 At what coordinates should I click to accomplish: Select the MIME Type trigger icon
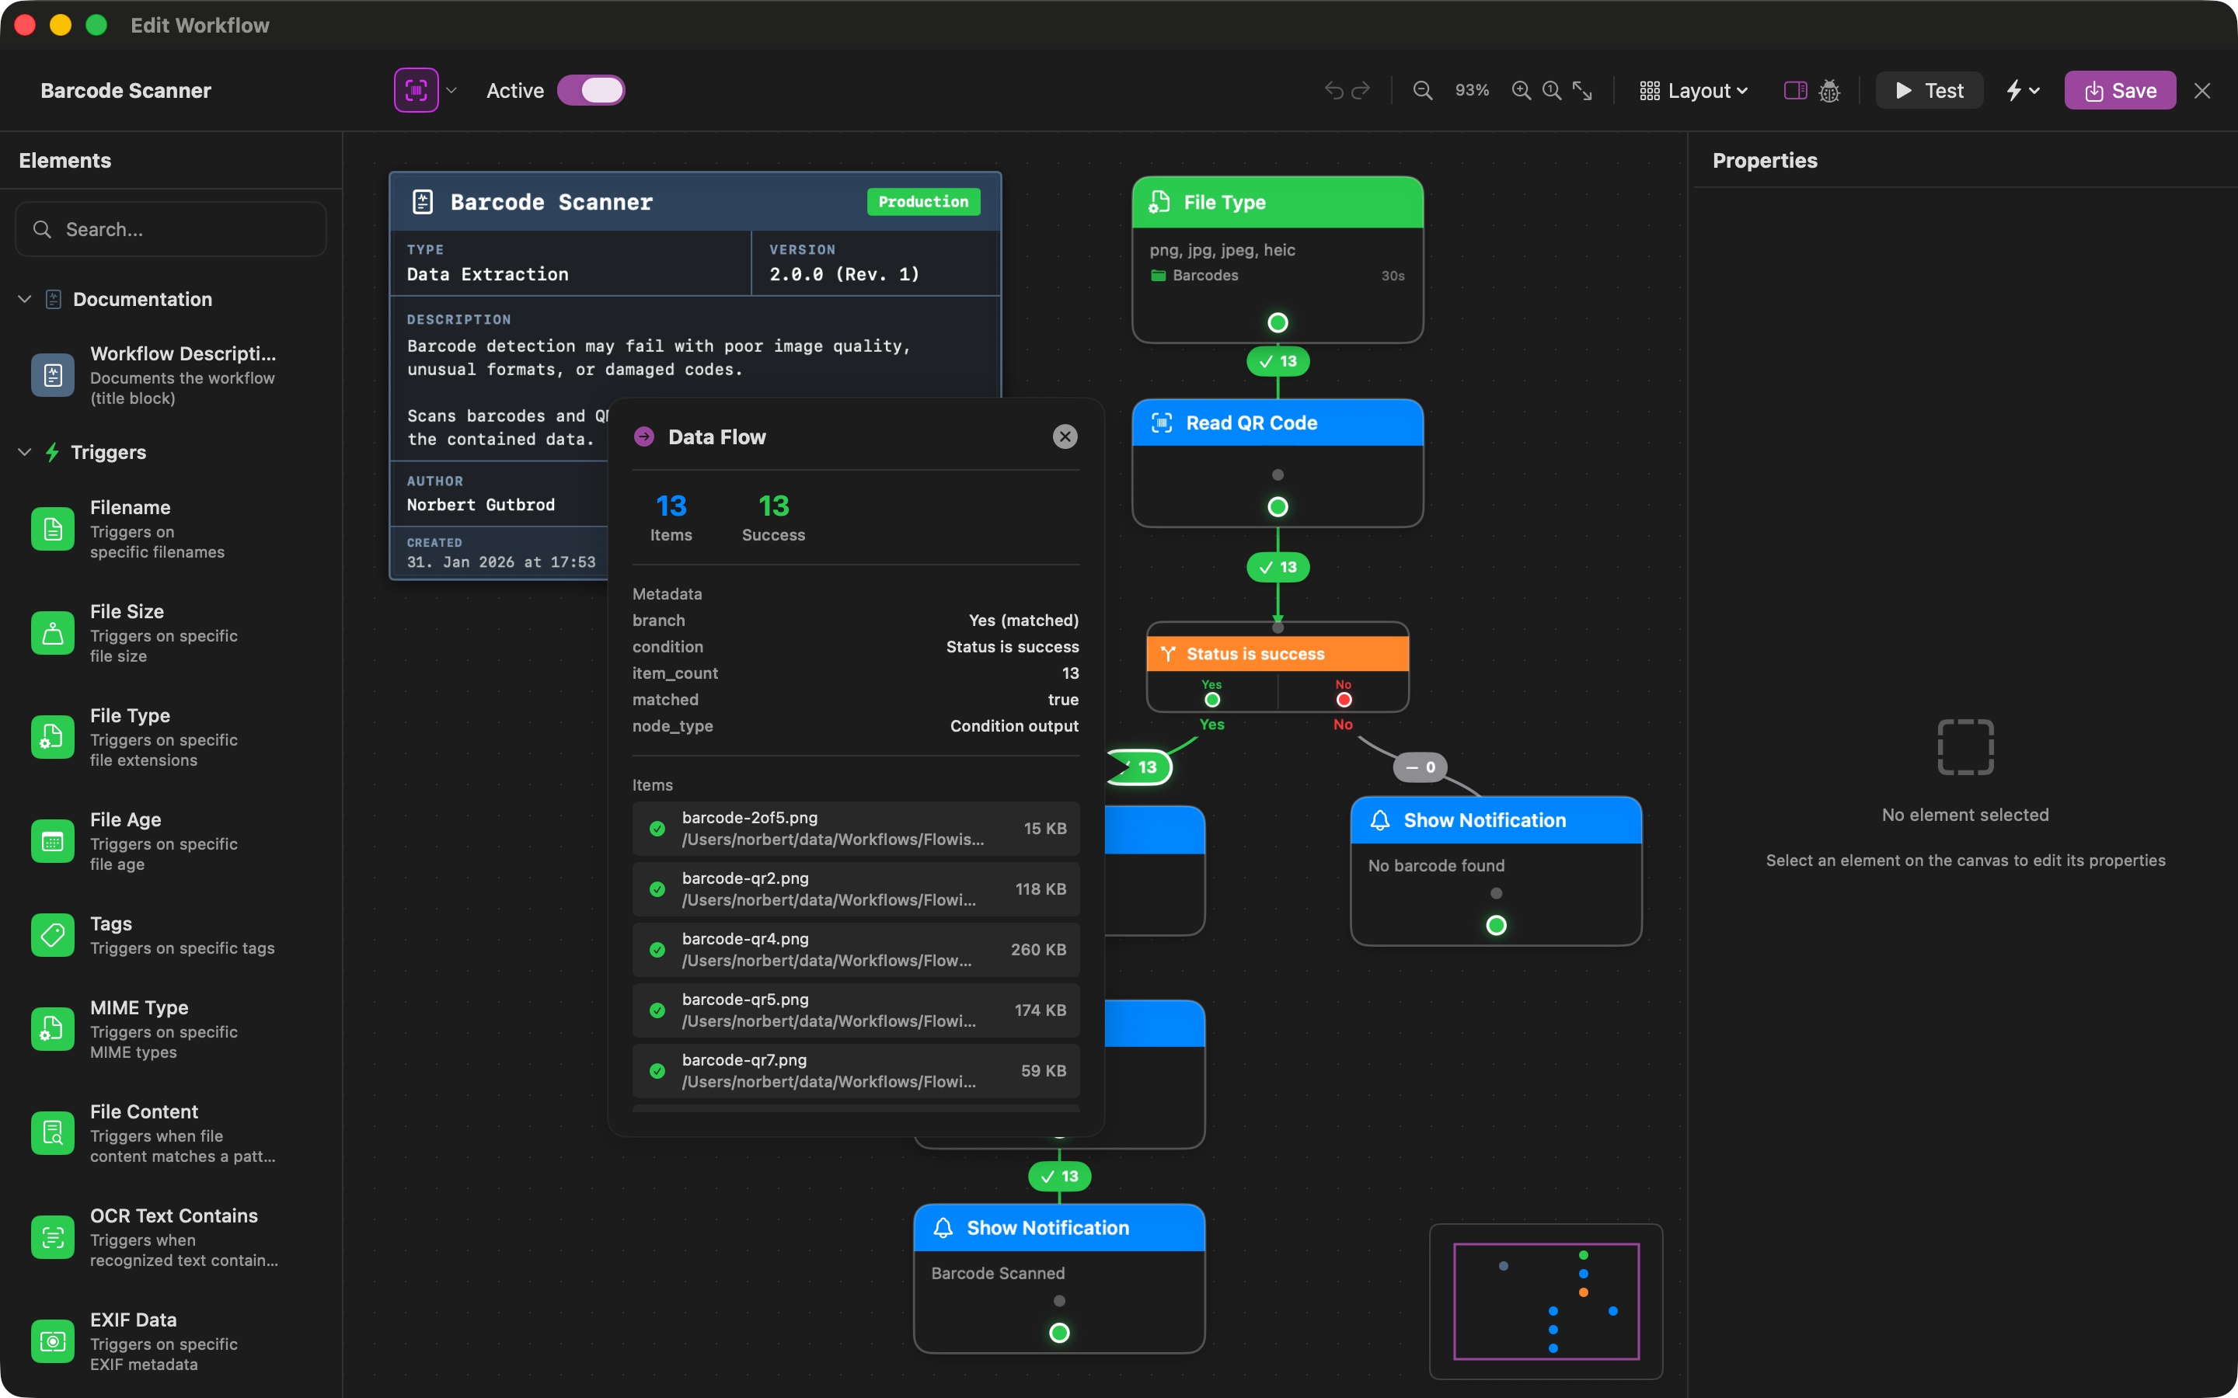tap(53, 1029)
